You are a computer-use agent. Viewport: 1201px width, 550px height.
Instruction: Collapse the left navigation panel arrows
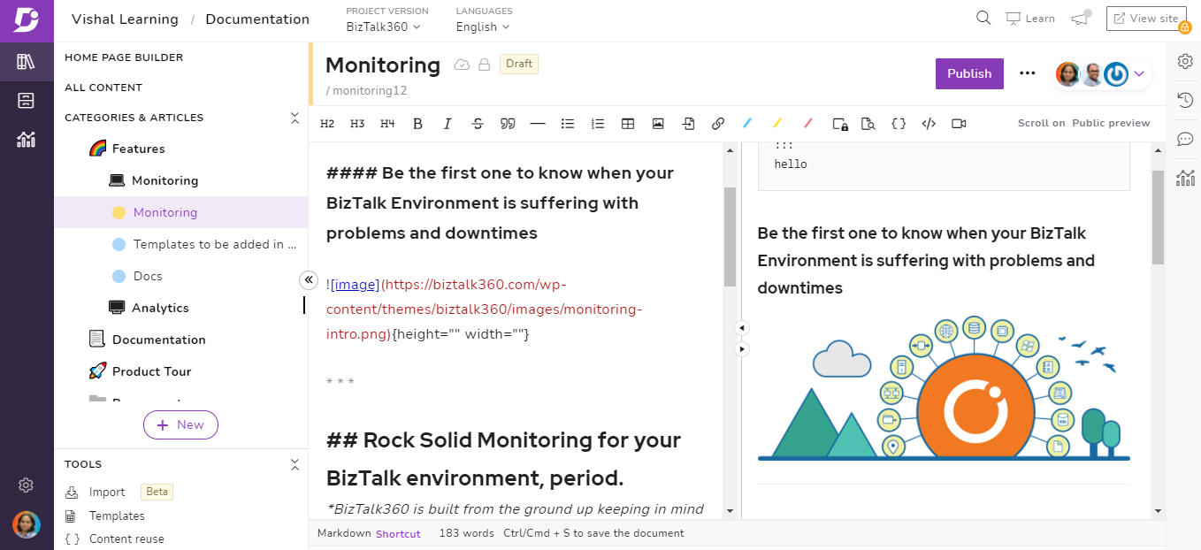tap(308, 279)
